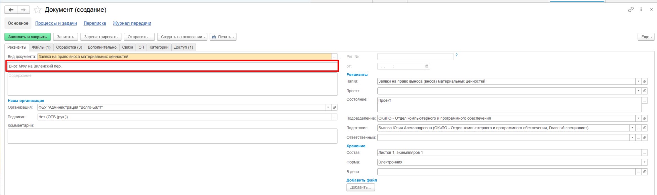Click into the Комментарий text field
Screen dimensions: 657x195
tap(172, 136)
